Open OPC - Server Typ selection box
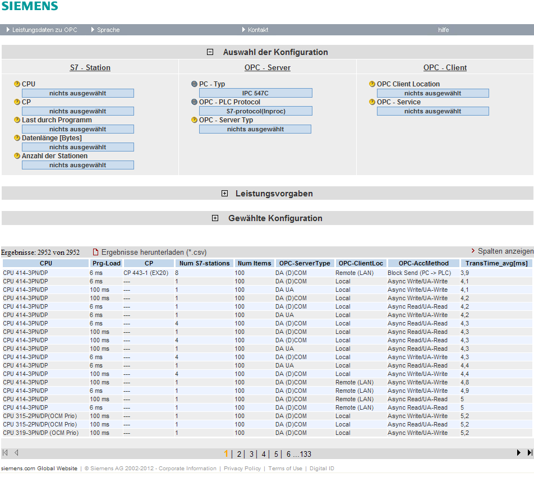This screenshot has width=534, height=477. click(255, 129)
